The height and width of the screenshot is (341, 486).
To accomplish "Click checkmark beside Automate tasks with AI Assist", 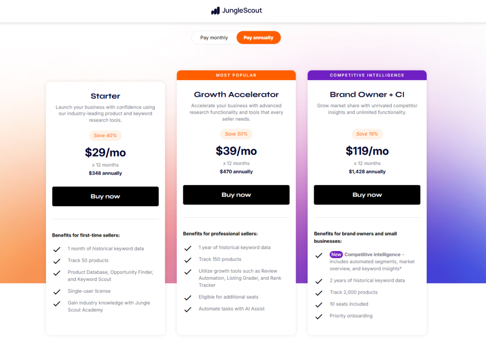I will click(187, 309).
